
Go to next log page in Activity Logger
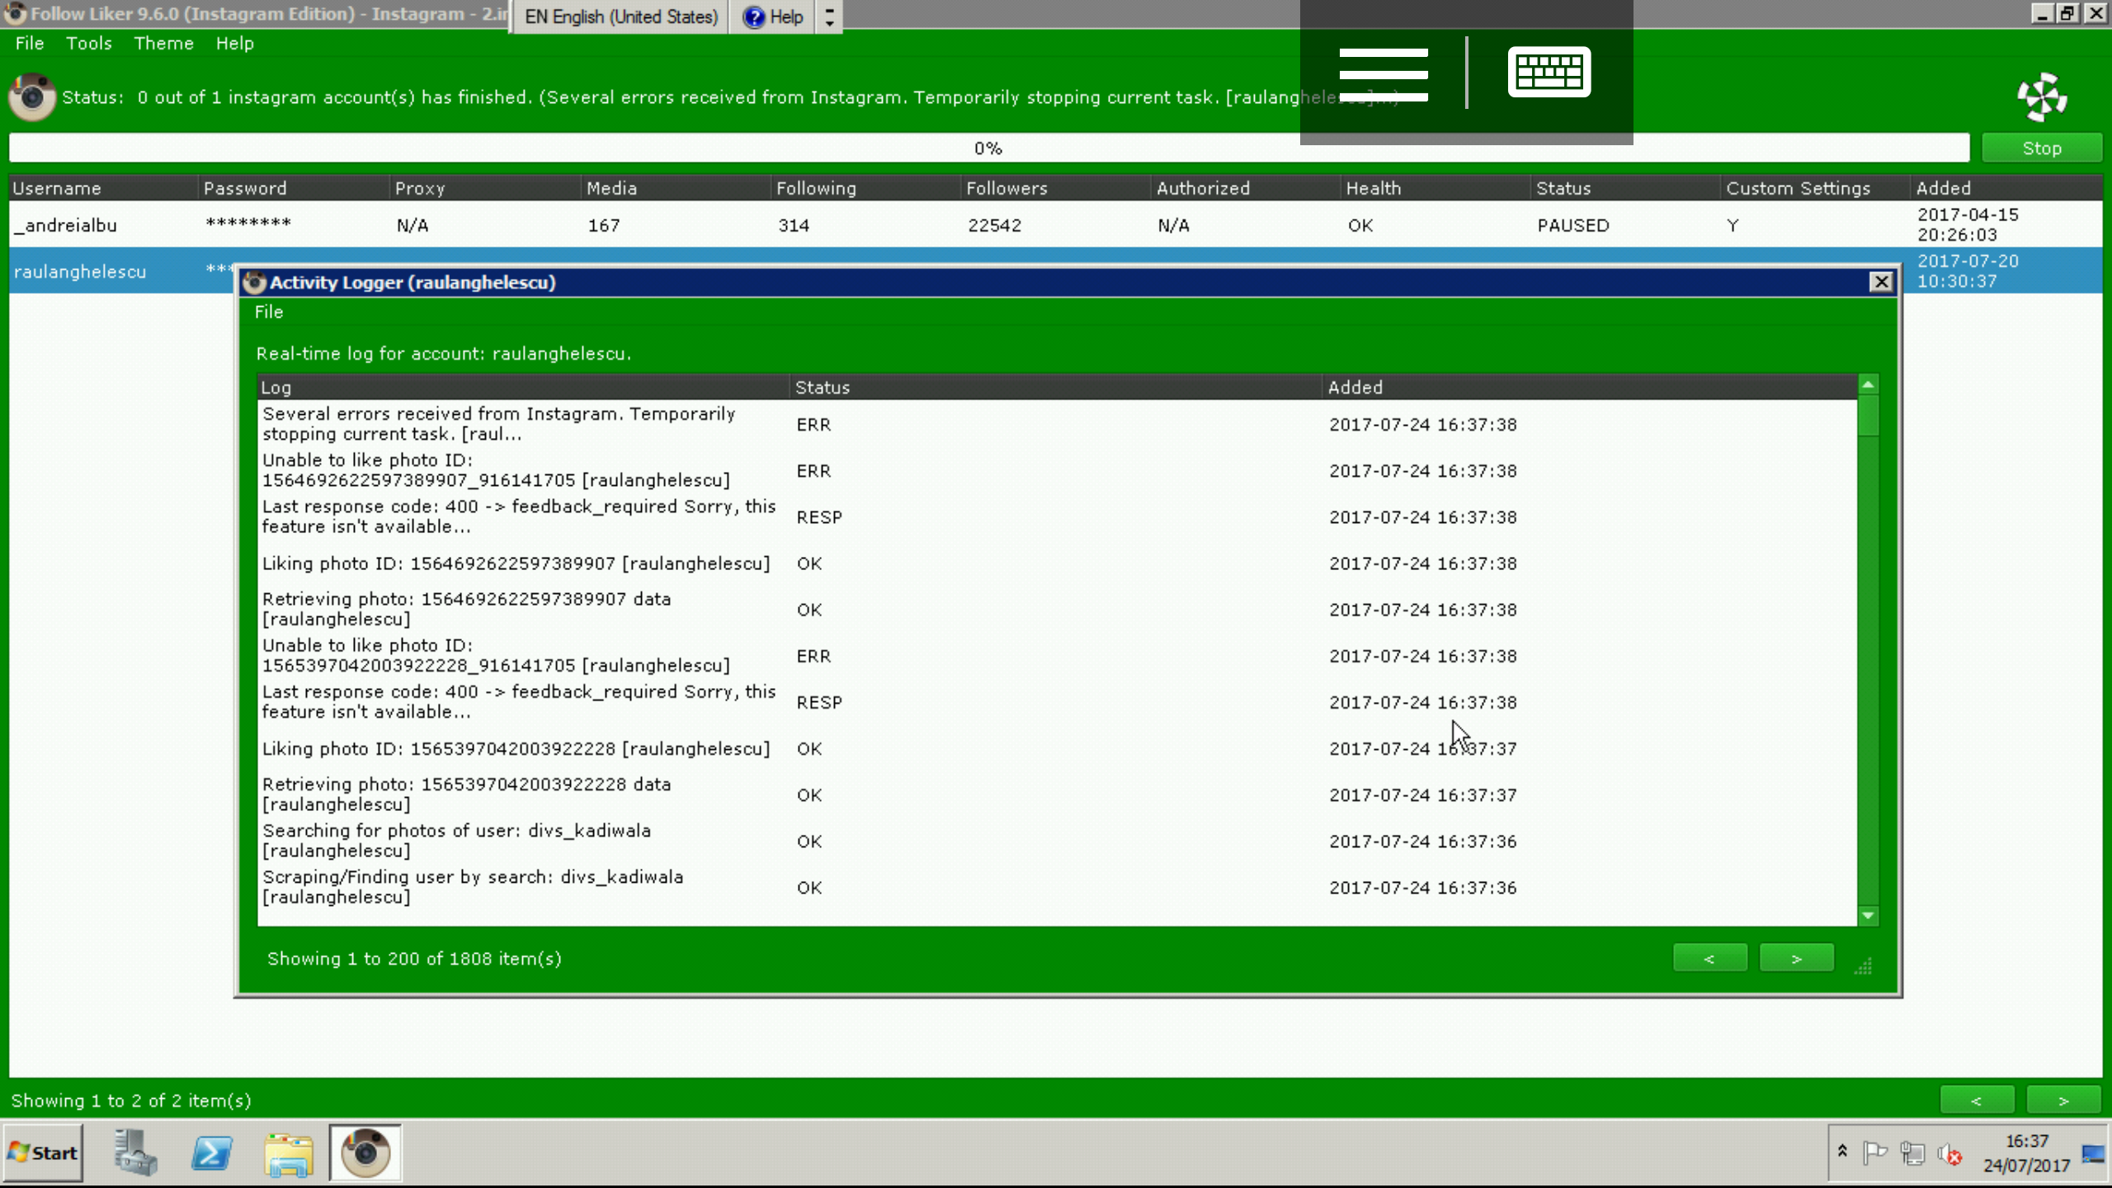(x=1797, y=958)
